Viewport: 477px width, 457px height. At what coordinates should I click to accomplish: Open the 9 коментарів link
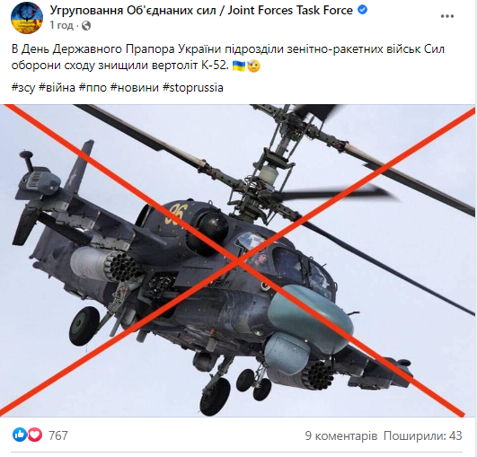pos(341,435)
